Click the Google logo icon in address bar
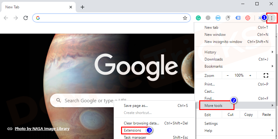Viewport: 278px width, 139px height. point(38,18)
